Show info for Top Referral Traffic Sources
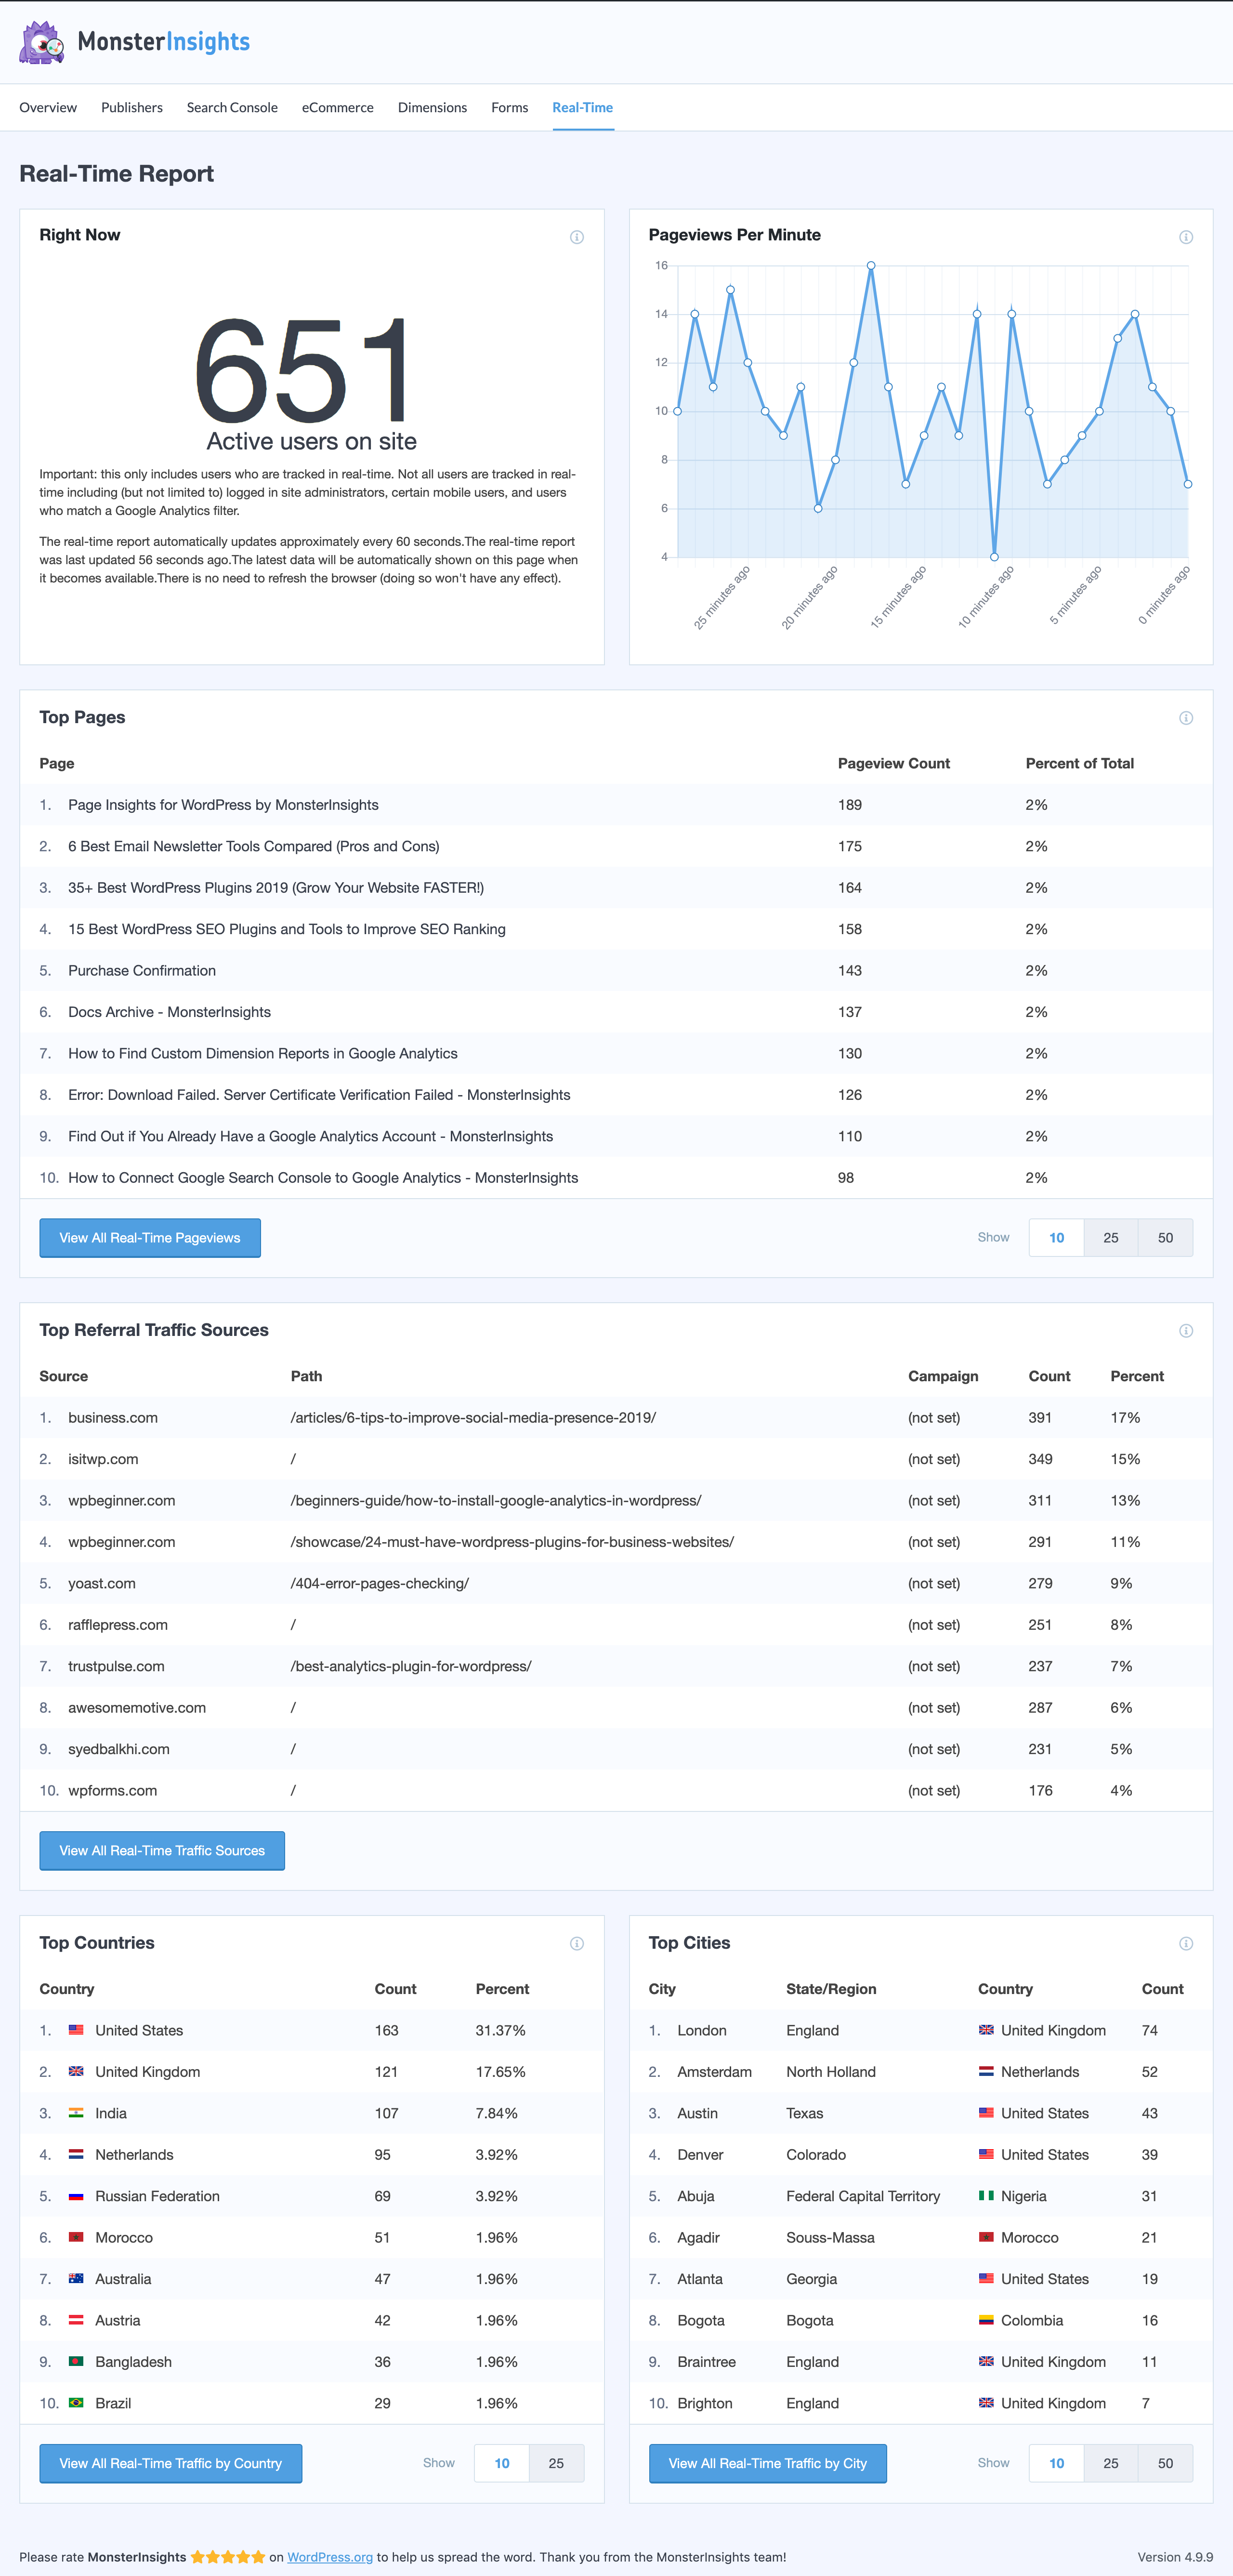This screenshot has width=1233, height=2576. (x=1185, y=1331)
